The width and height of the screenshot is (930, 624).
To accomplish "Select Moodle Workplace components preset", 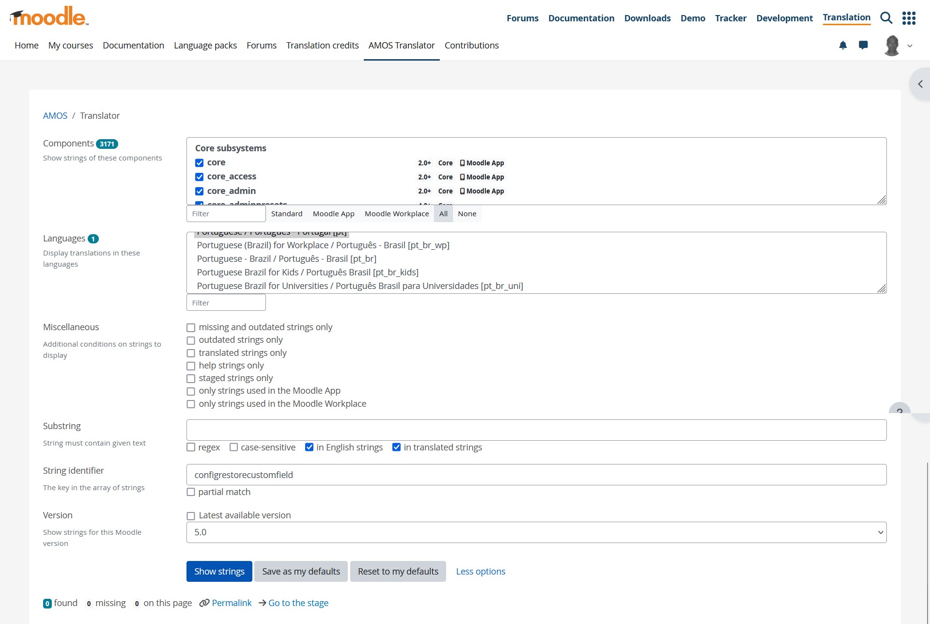I will pyautogui.click(x=397, y=214).
